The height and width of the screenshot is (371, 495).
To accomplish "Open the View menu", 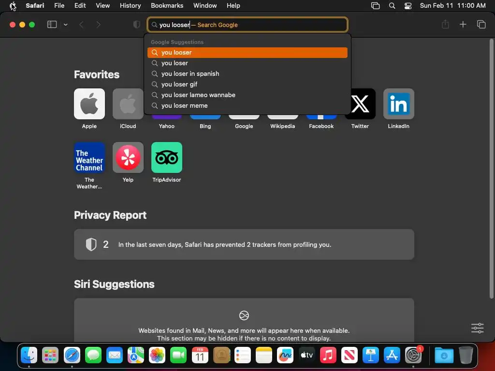I will (102, 6).
